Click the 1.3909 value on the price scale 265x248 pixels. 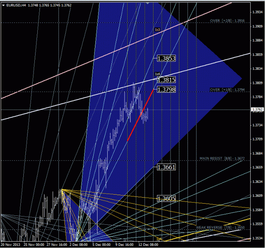257,26
